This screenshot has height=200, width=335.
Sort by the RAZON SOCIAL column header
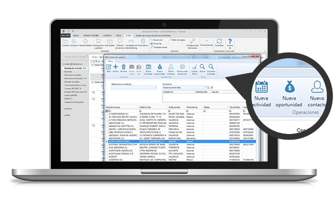(122, 107)
